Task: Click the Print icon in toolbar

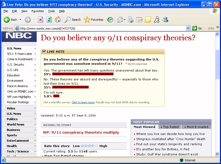Action: tap(131, 20)
